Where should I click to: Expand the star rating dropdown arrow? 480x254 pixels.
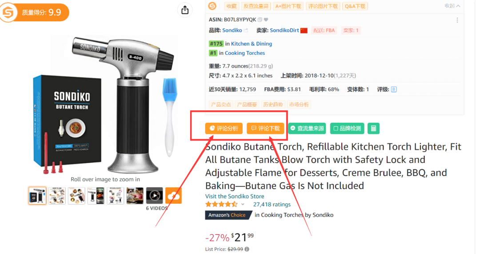243,204
